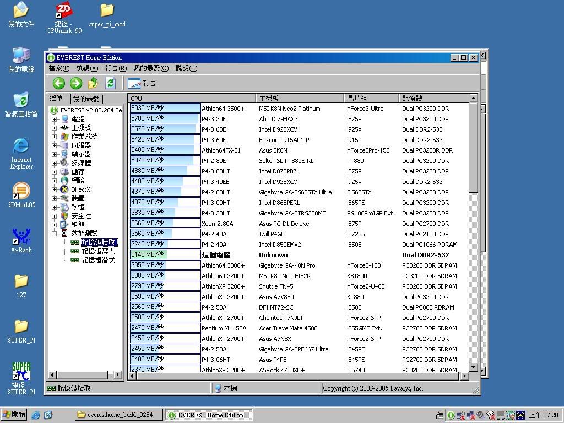
Task: Select 記憶體讀取 memory read benchmark
Action: point(99,242)
